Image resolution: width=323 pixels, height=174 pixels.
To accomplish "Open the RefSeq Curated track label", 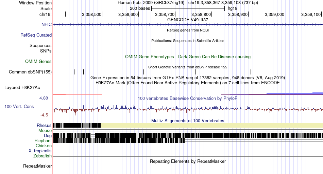I will click(36, 35).
